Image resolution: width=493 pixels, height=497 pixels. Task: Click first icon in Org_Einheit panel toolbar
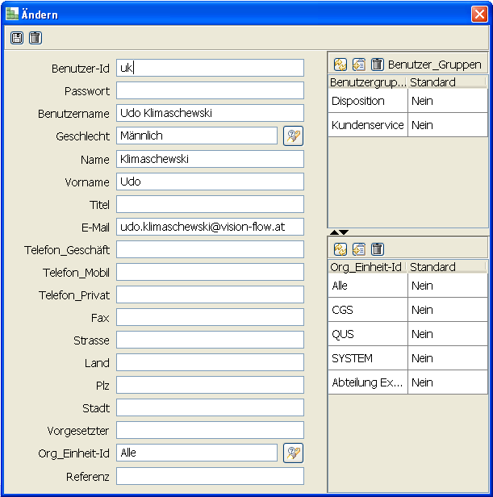(341, 249)
